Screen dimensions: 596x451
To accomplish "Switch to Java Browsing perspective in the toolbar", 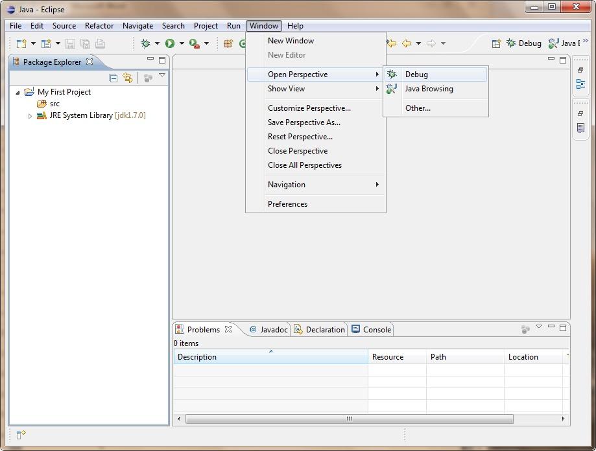I will pyautogui.click(x=564, y=43).
